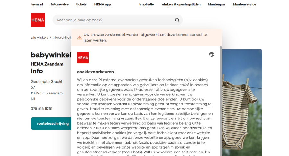Viewport: 289px width, 156px height.
Task: Open the HEMA app link
Action: point(103,4)
